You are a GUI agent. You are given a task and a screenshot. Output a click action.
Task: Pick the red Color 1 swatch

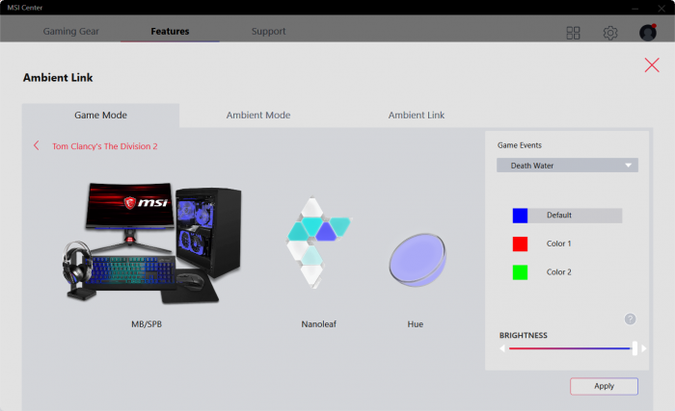(x=520, y=244)
